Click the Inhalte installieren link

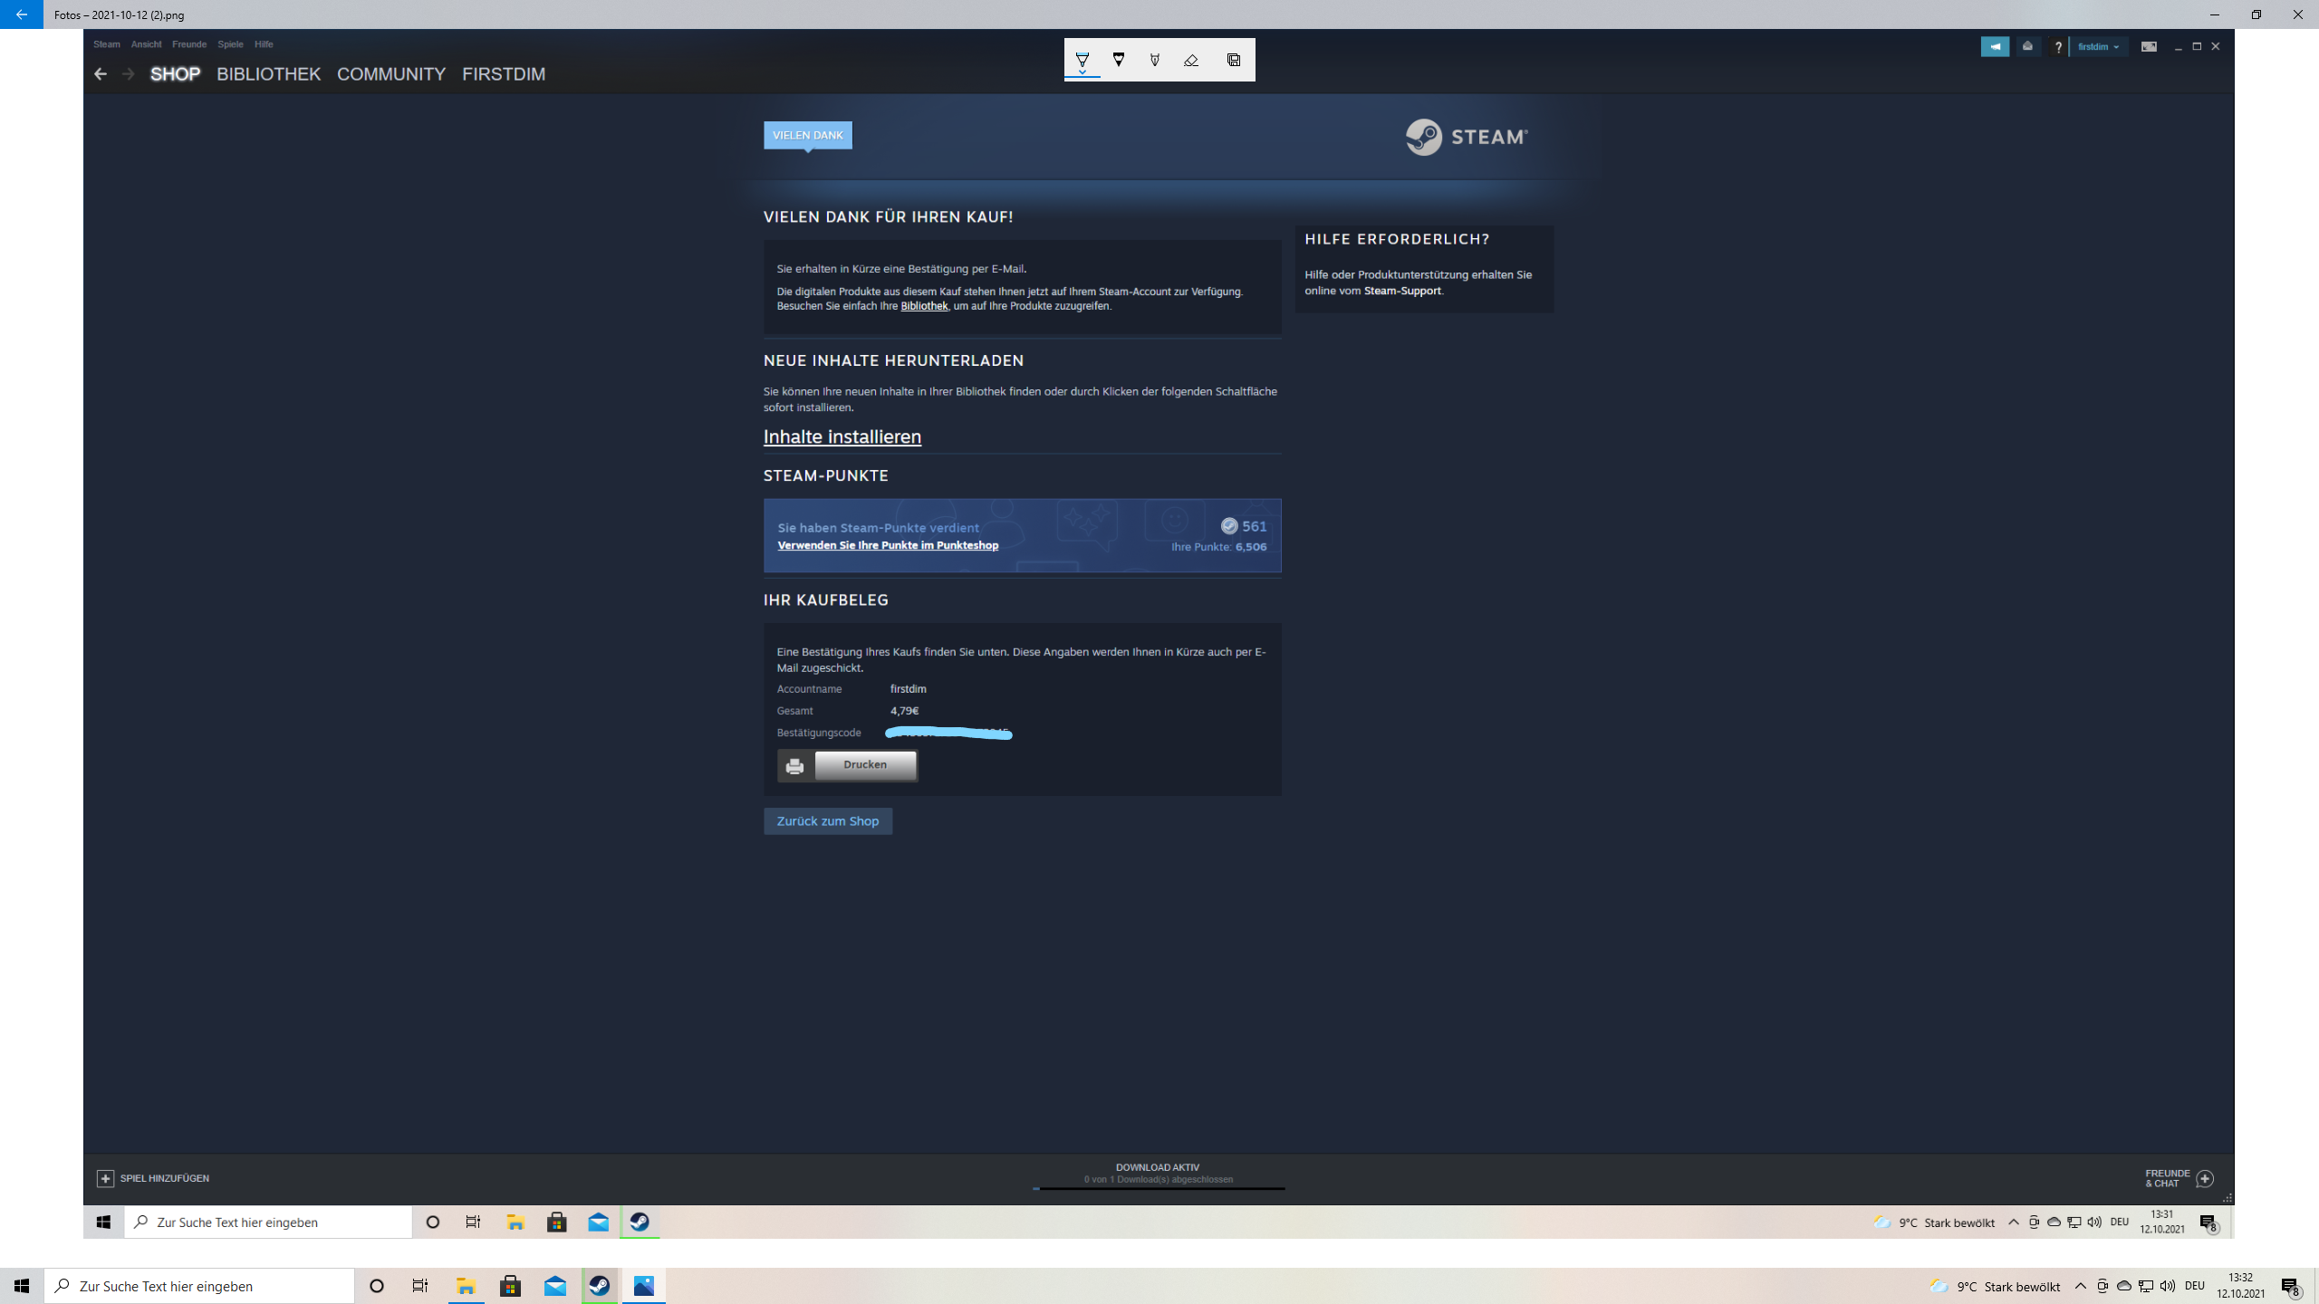(842, 436)
